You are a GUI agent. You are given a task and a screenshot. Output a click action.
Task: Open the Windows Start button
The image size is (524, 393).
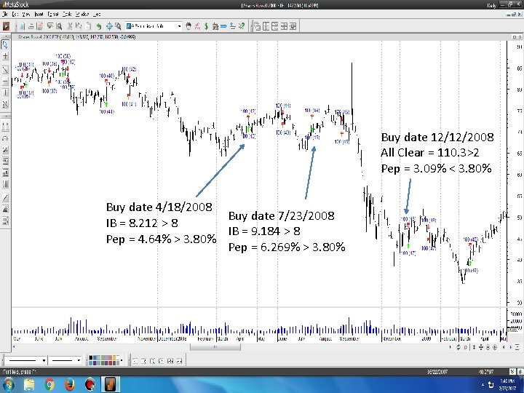[8, 385]
